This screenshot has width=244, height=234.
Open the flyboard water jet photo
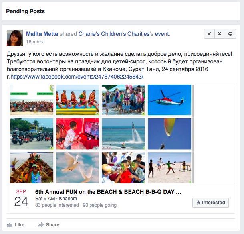click(123, 134)
